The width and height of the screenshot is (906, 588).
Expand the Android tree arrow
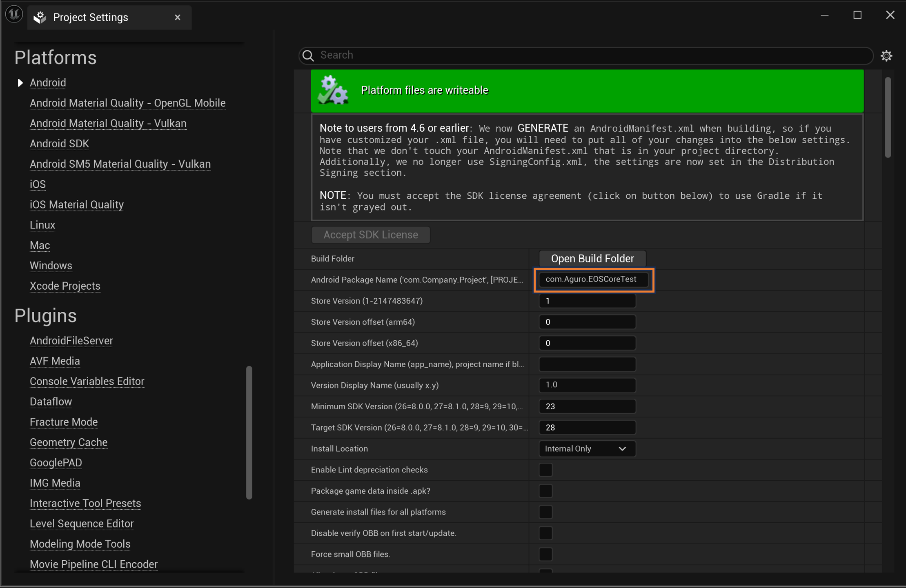click(x=20, y=83)
